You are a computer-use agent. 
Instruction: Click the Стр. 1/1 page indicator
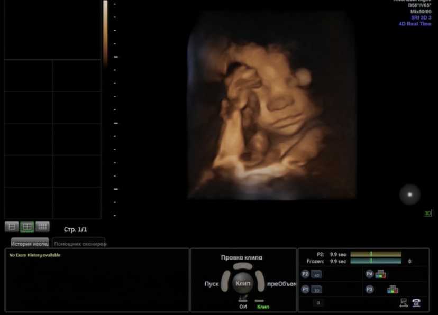point(76,229)
